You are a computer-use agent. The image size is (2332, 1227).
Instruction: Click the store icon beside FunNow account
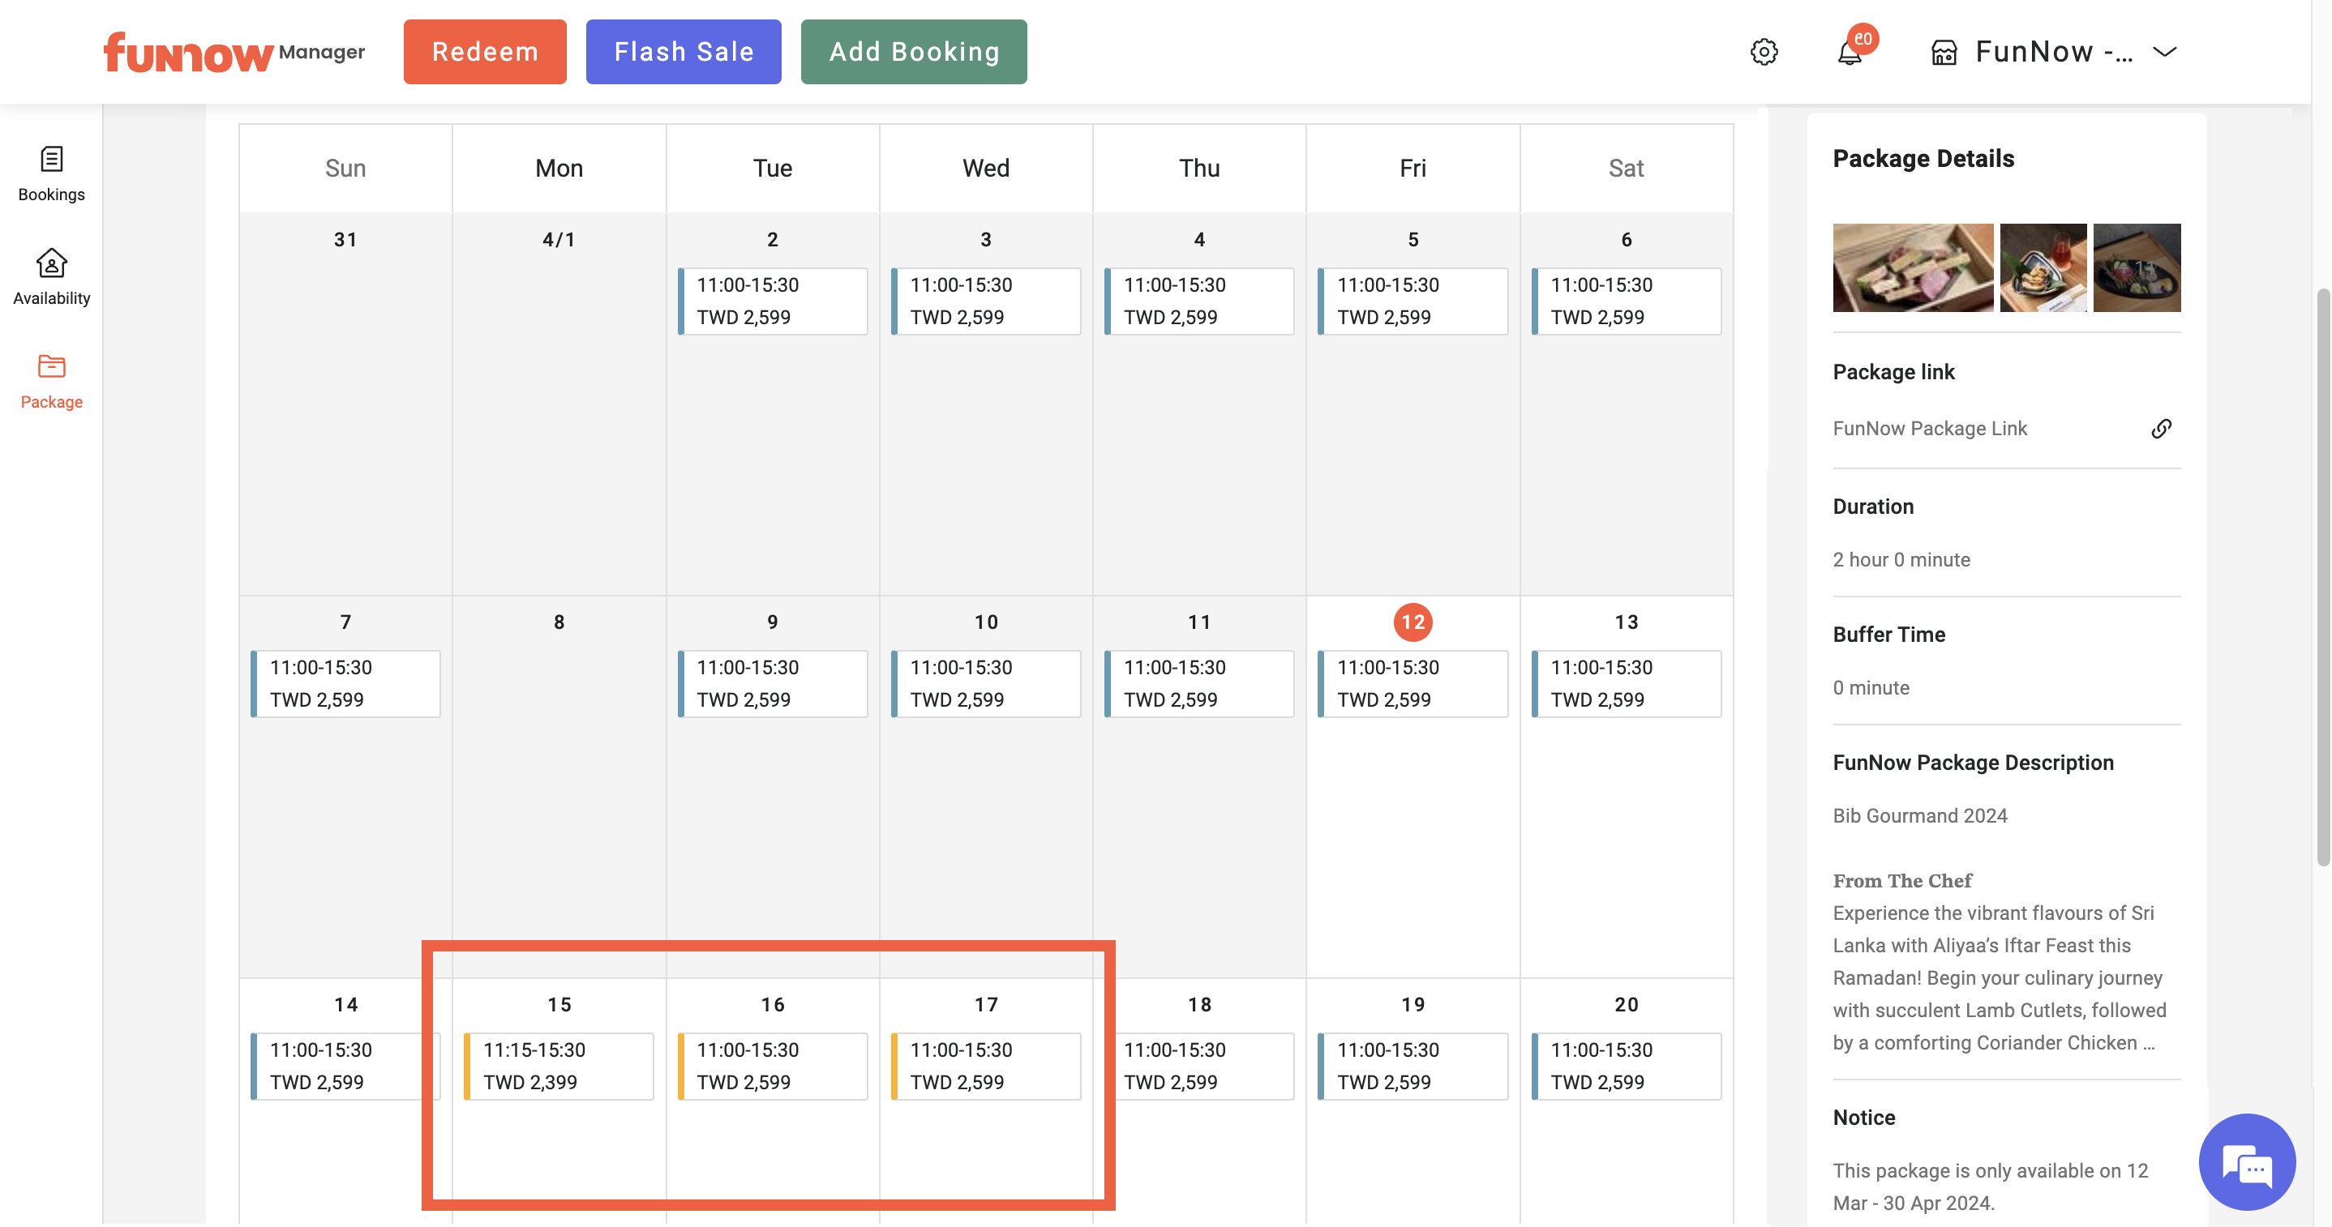click(1944, 53)
